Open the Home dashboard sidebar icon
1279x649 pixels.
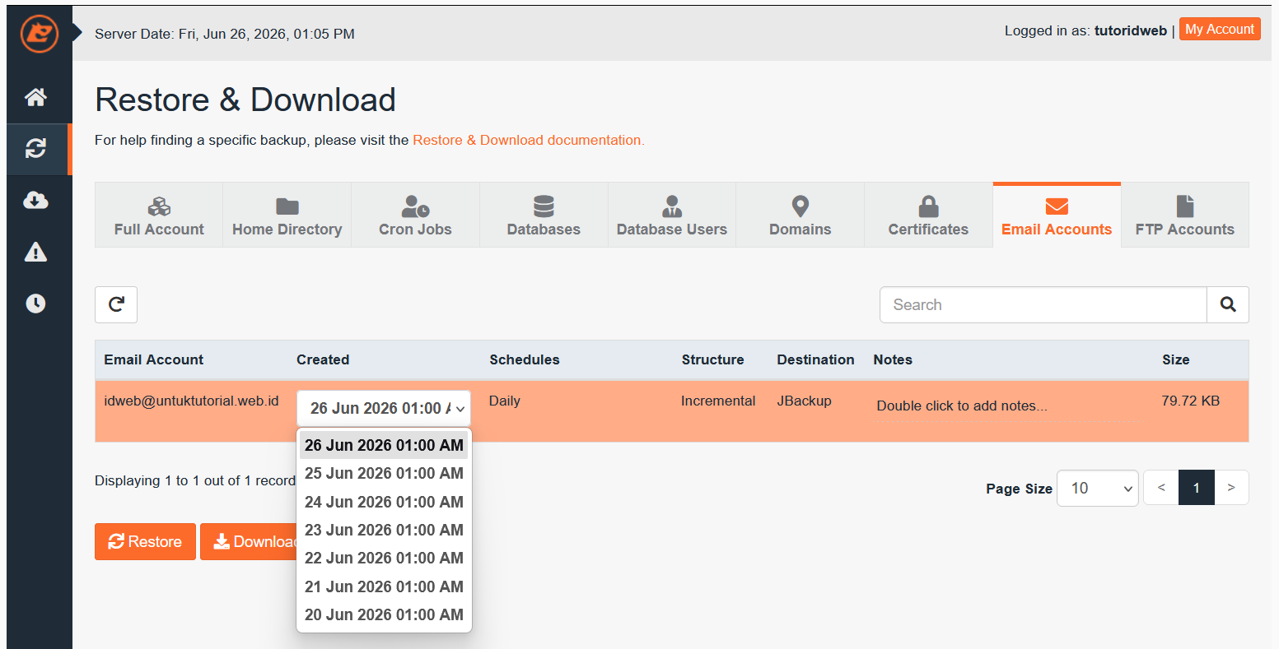pos(35,97)
